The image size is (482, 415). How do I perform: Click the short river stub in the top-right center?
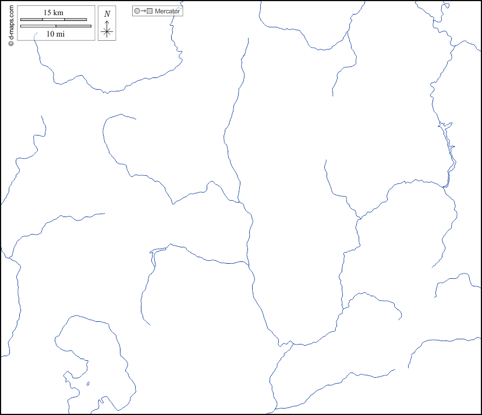point(335,81)
